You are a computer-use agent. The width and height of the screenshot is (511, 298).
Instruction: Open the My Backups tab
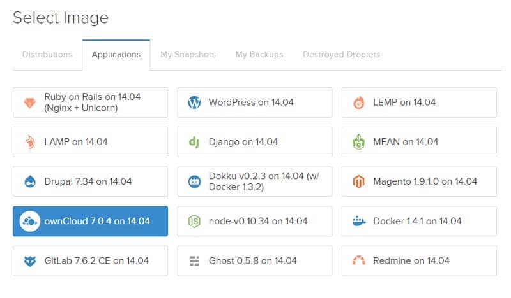[x=259, y=55]
